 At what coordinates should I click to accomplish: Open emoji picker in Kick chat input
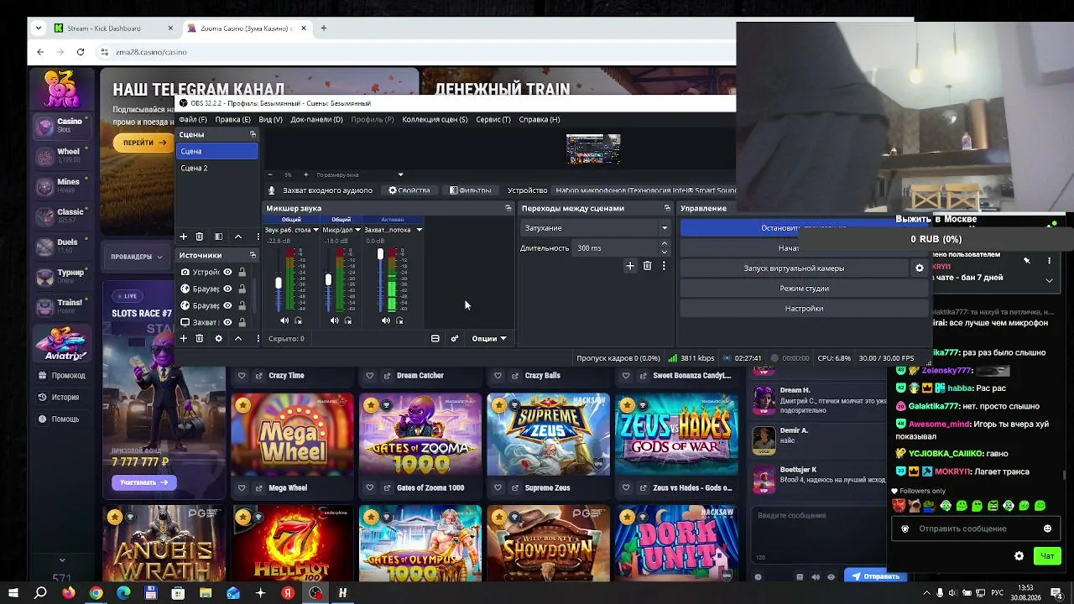[x=1047, y=528]
